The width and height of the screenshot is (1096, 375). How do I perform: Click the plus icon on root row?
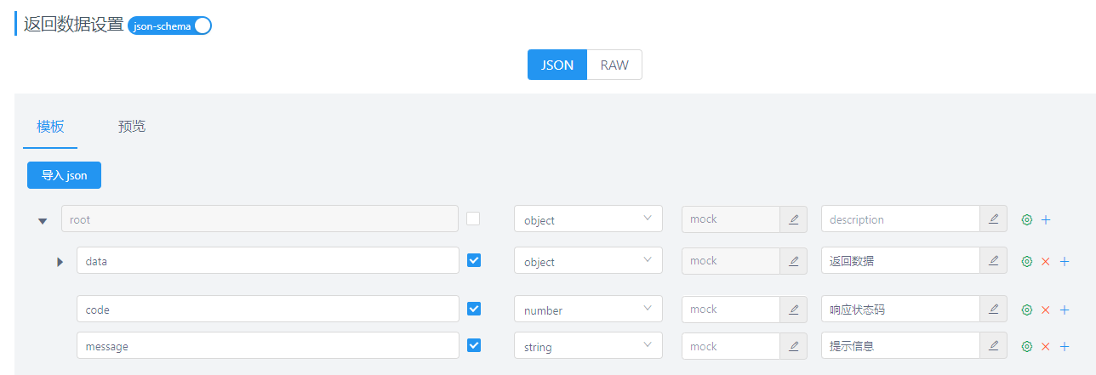(x=1046, y=219)
